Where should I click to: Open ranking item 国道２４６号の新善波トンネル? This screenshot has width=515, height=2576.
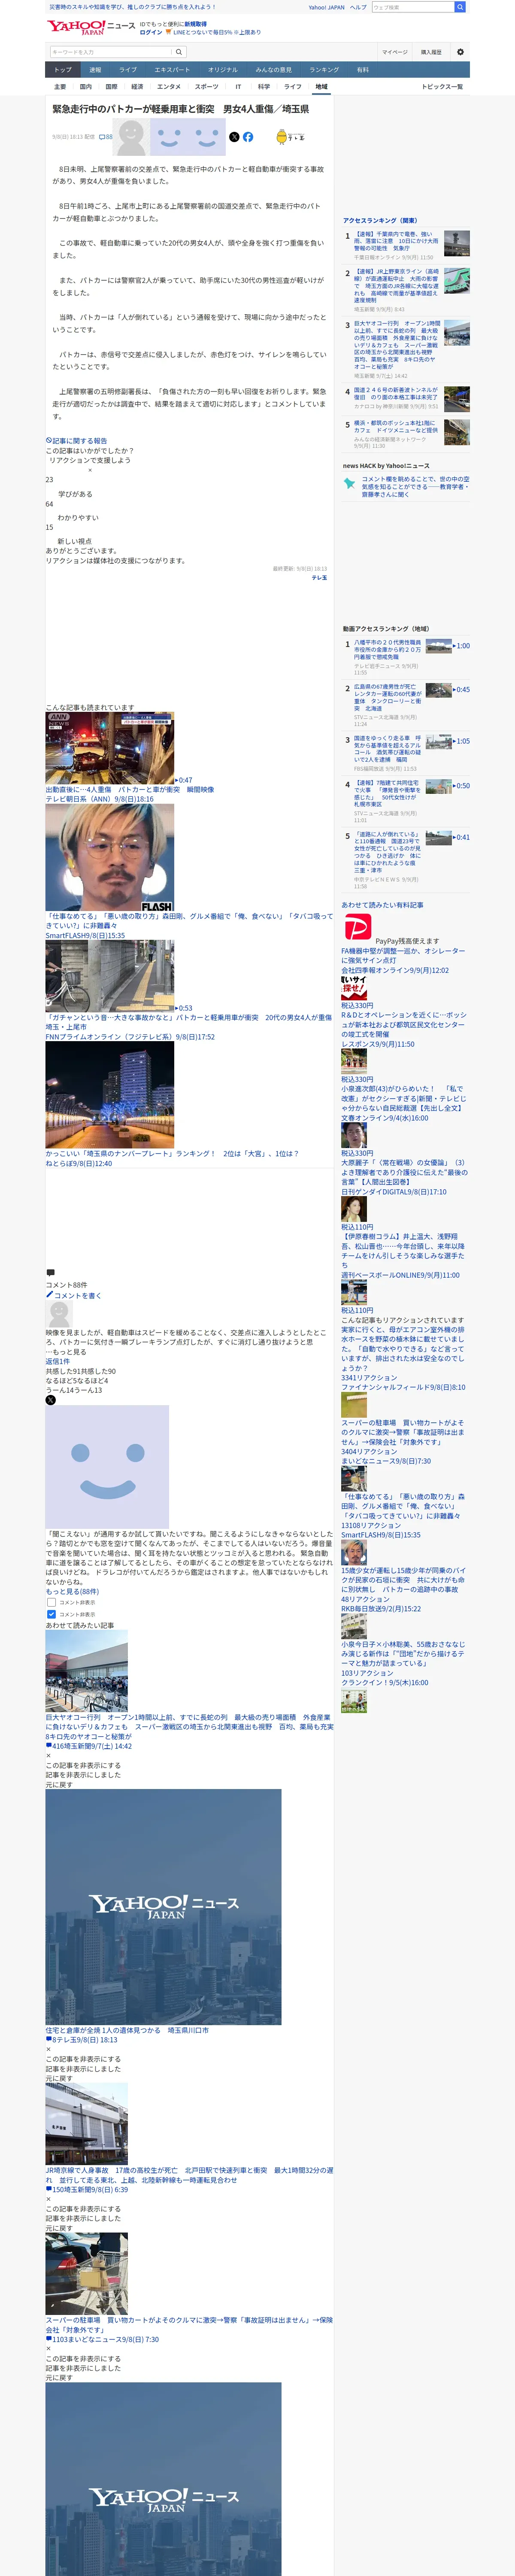[x=396, y=394]
